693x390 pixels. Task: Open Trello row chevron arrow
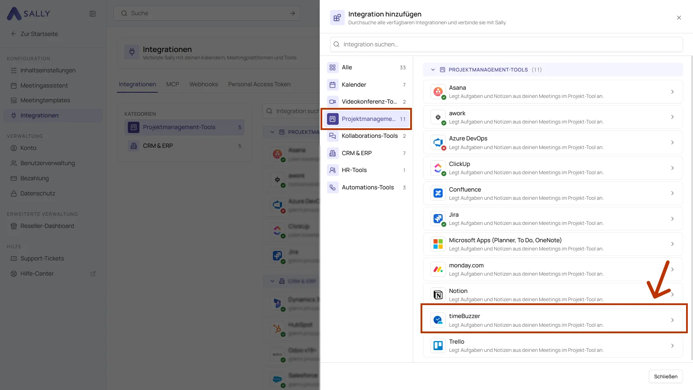[672, 346]
